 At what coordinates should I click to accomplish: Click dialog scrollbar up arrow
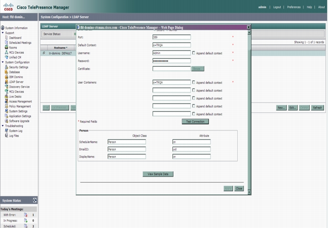coord(249,32)
